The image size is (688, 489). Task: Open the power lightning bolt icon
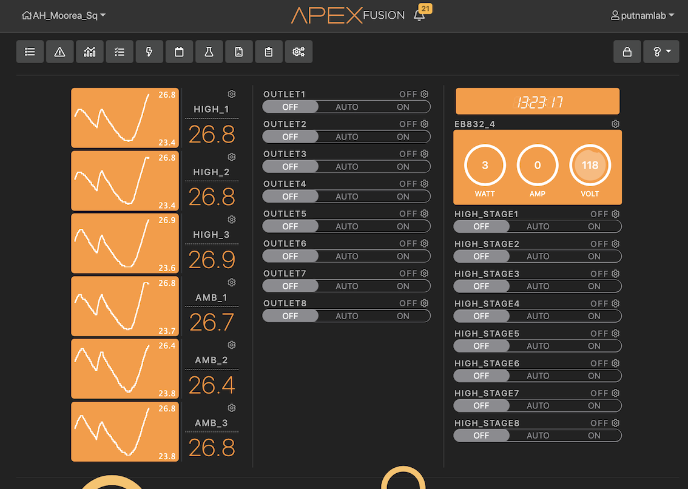[x=149, y=52]
